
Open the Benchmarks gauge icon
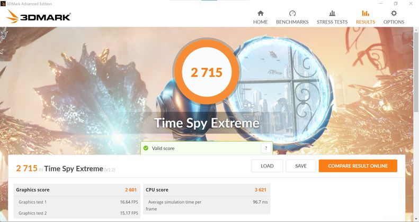click(x=292, y=13)
